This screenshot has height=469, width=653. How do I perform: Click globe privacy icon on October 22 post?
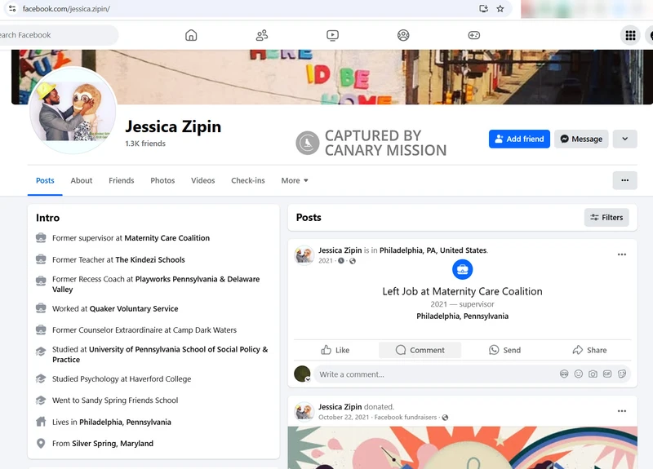[445, 418]
